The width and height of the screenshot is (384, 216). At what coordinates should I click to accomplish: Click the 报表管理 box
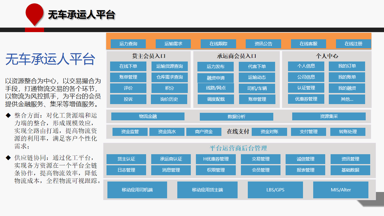pos(305,170)
